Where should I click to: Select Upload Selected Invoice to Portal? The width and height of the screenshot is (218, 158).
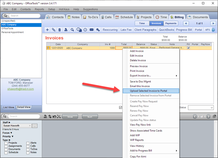pos(151,91)
